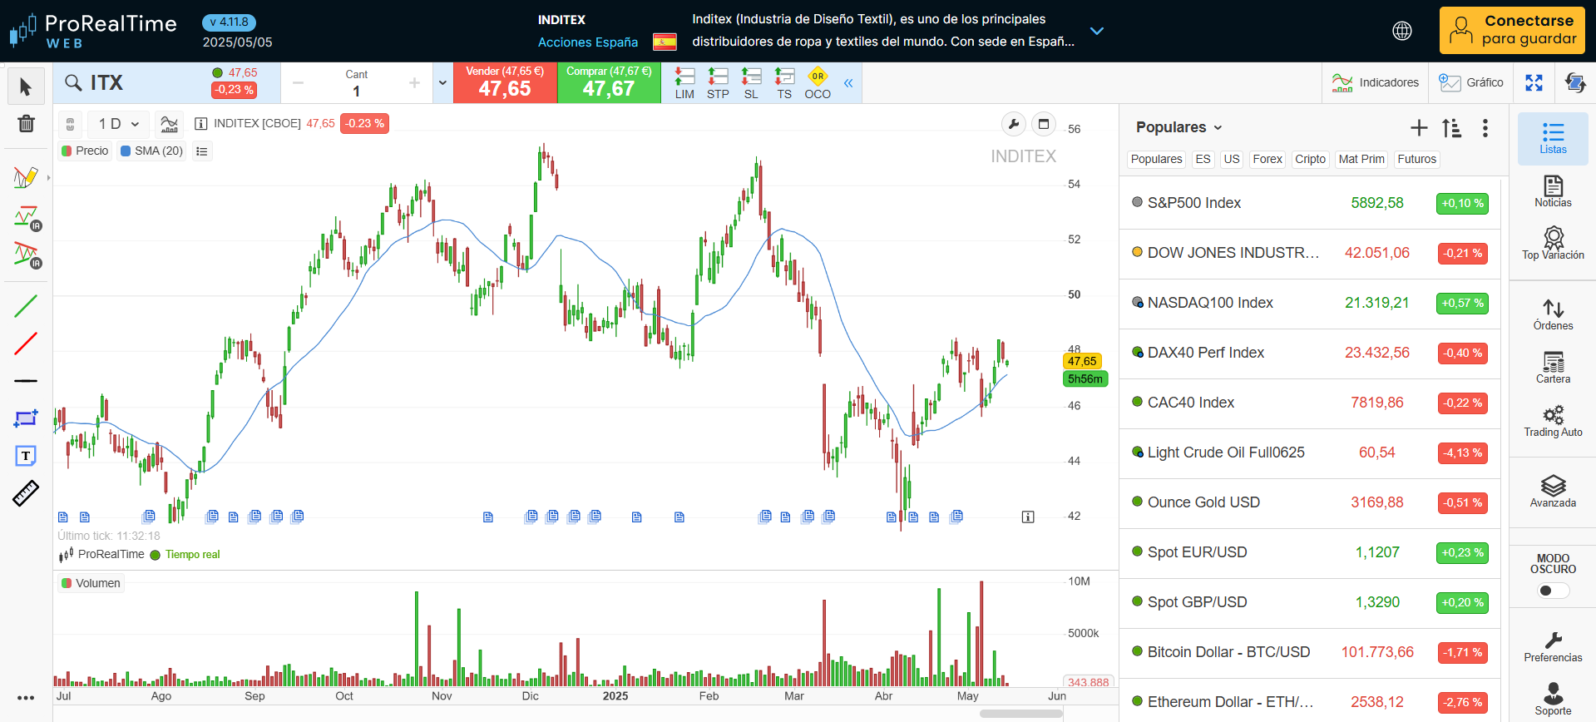
Task: Expand the Populares list dropdown
Action: [1178, 127]
